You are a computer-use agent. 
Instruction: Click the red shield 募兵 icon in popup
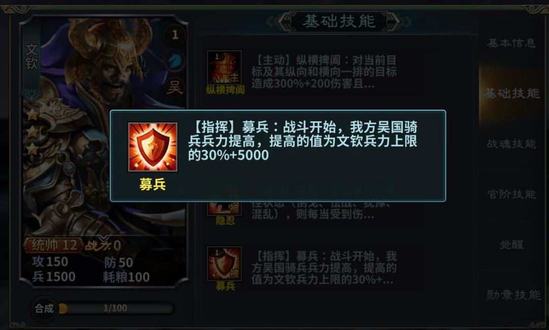(x=152, y=147)
